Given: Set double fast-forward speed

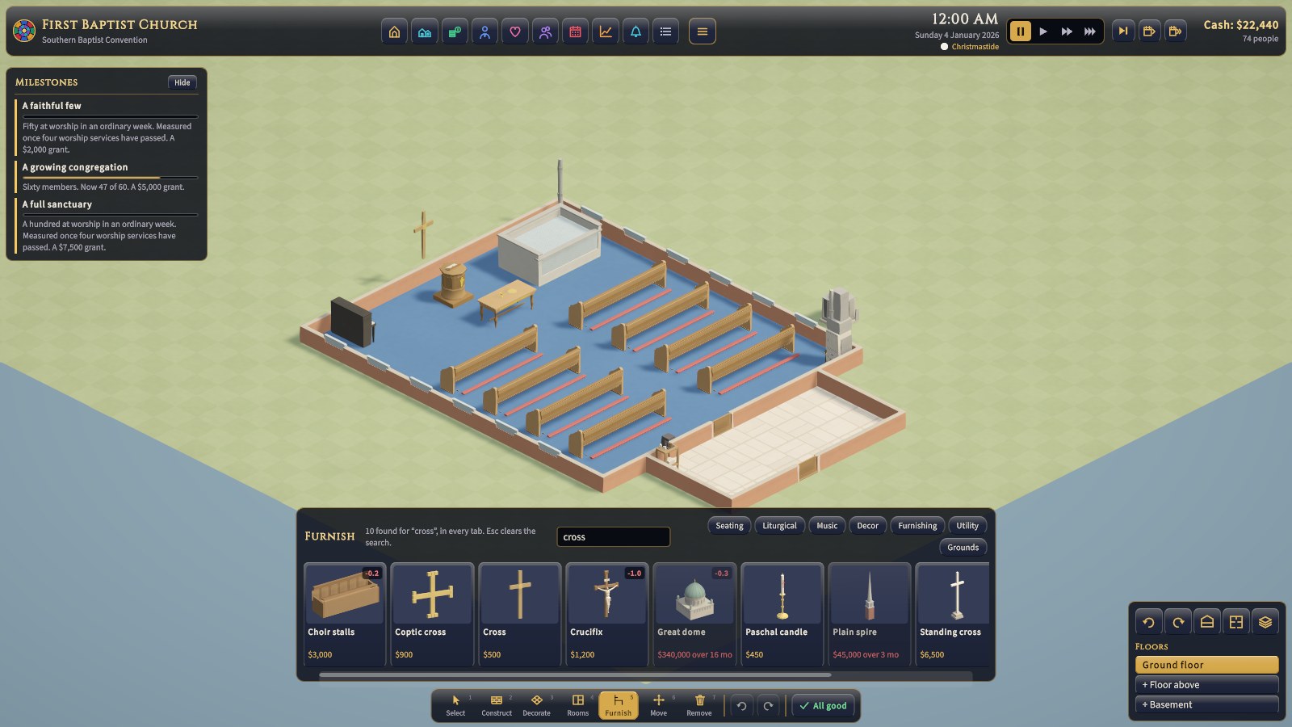Looking at the screenshot, I should coord(1067,32).
